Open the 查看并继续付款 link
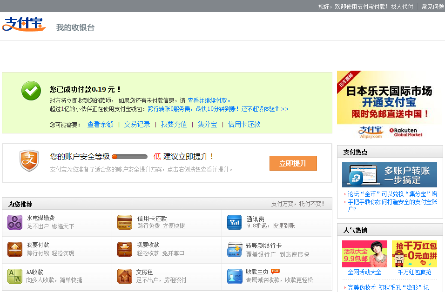445x292 pixels. coord(209,100)
